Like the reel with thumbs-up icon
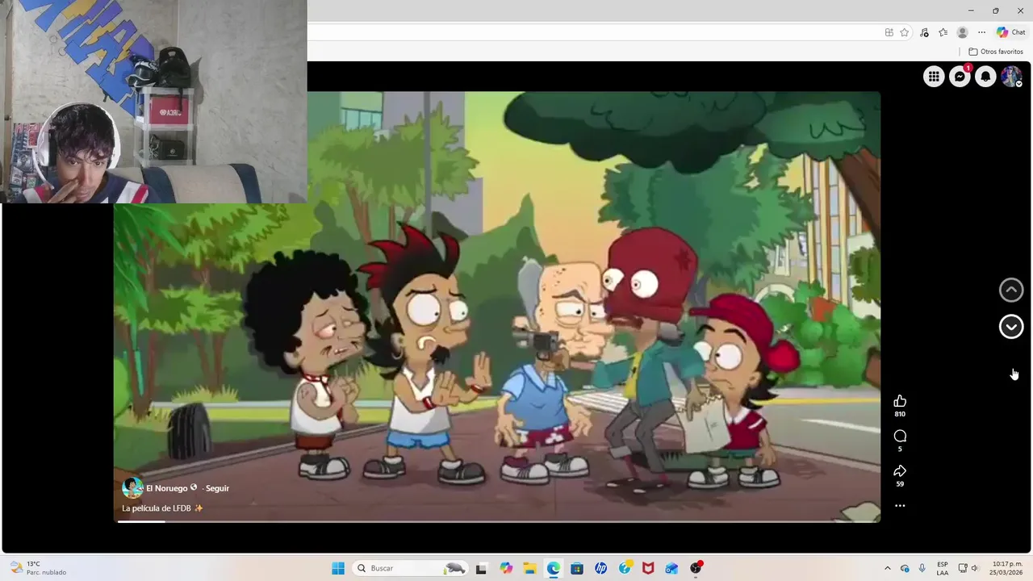 point(900,401)
